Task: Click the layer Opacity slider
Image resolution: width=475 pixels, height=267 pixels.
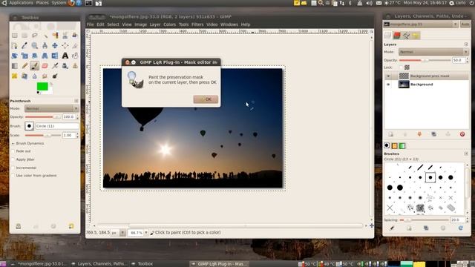Action: point(425,60)
